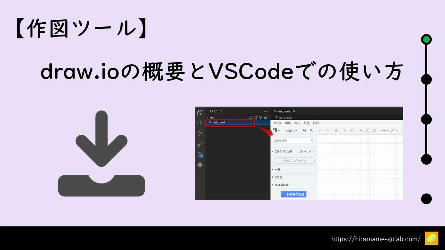
Task: Click the Python icon in the activity bar
Action: 200,165
